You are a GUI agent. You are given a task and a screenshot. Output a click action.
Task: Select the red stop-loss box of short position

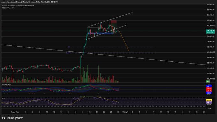tap(114, 22)
